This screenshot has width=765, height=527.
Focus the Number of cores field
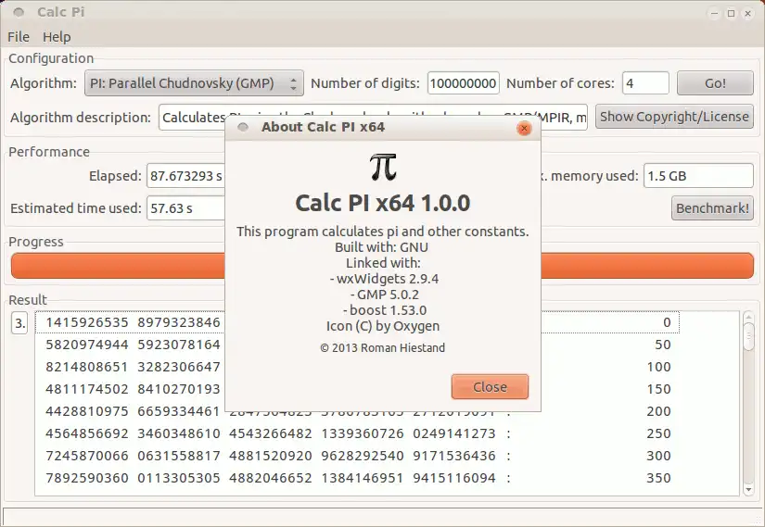pos(645,83)
